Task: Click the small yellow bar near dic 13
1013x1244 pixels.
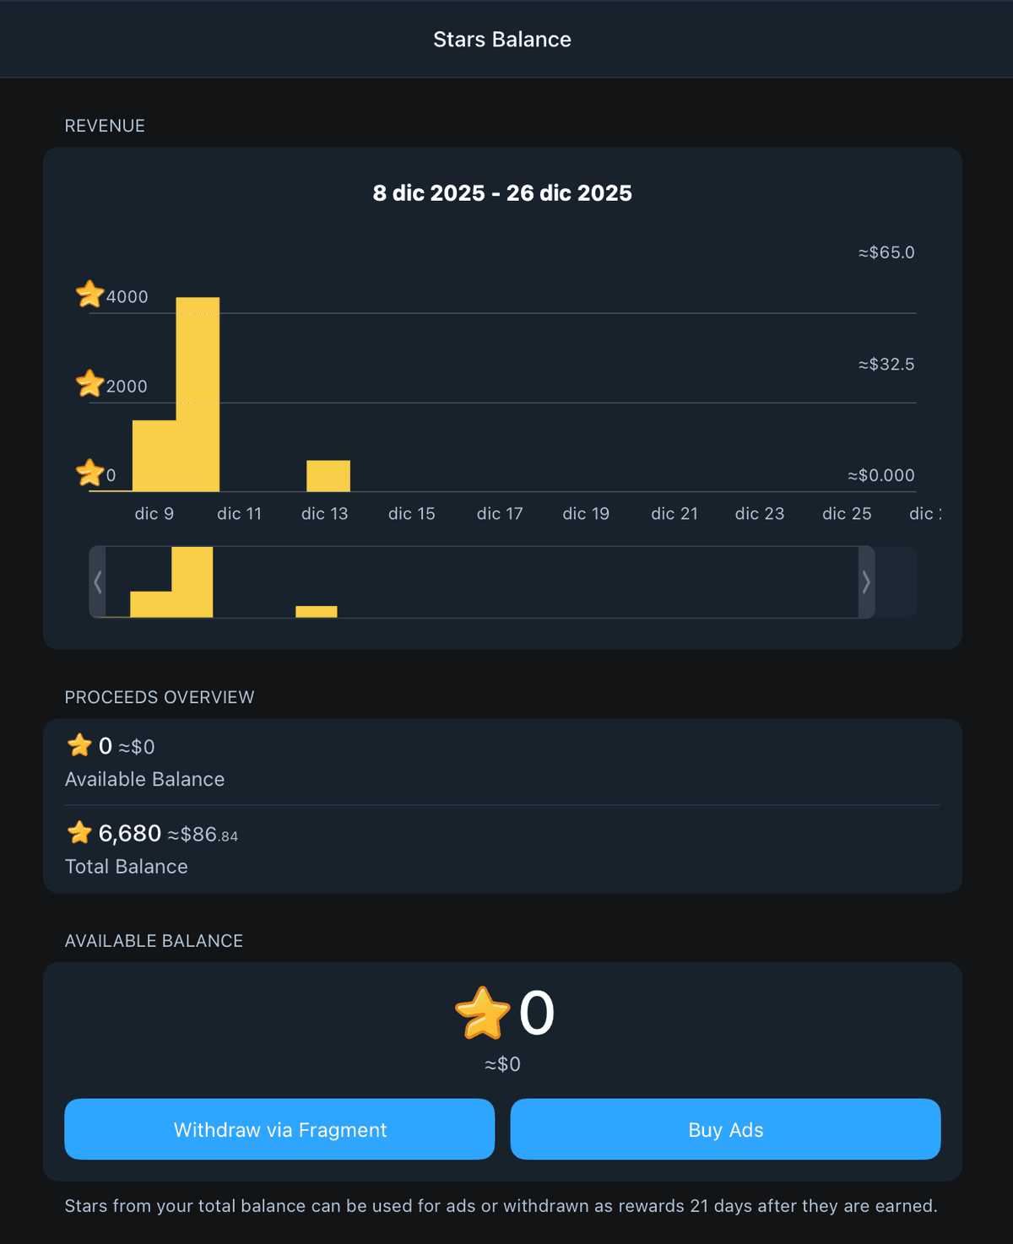Action: coord(328,475)
